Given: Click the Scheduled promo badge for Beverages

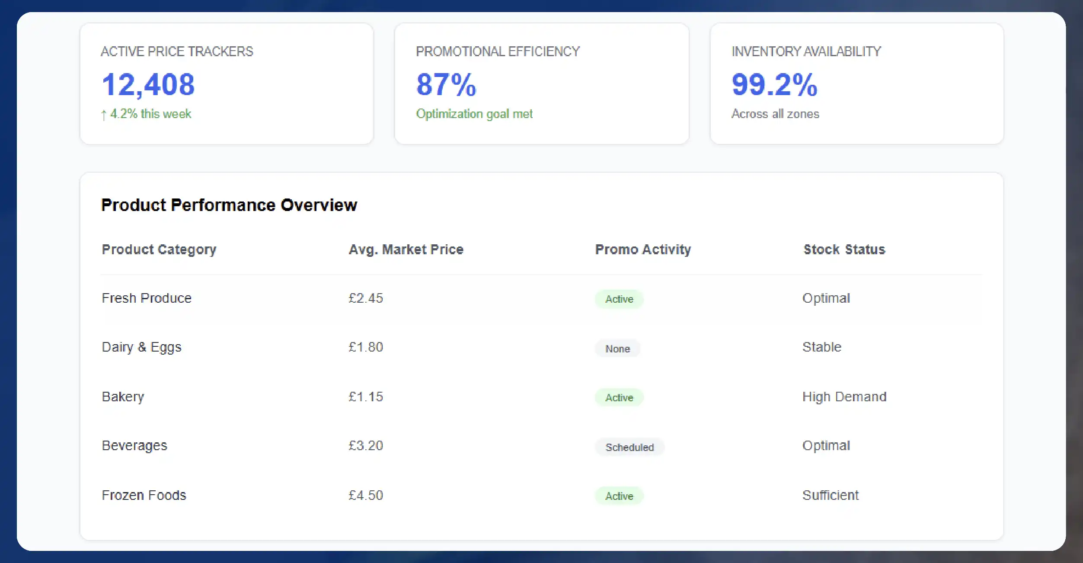Looking at the screenshot, I should pyautogui.click(x=629, y=447).
